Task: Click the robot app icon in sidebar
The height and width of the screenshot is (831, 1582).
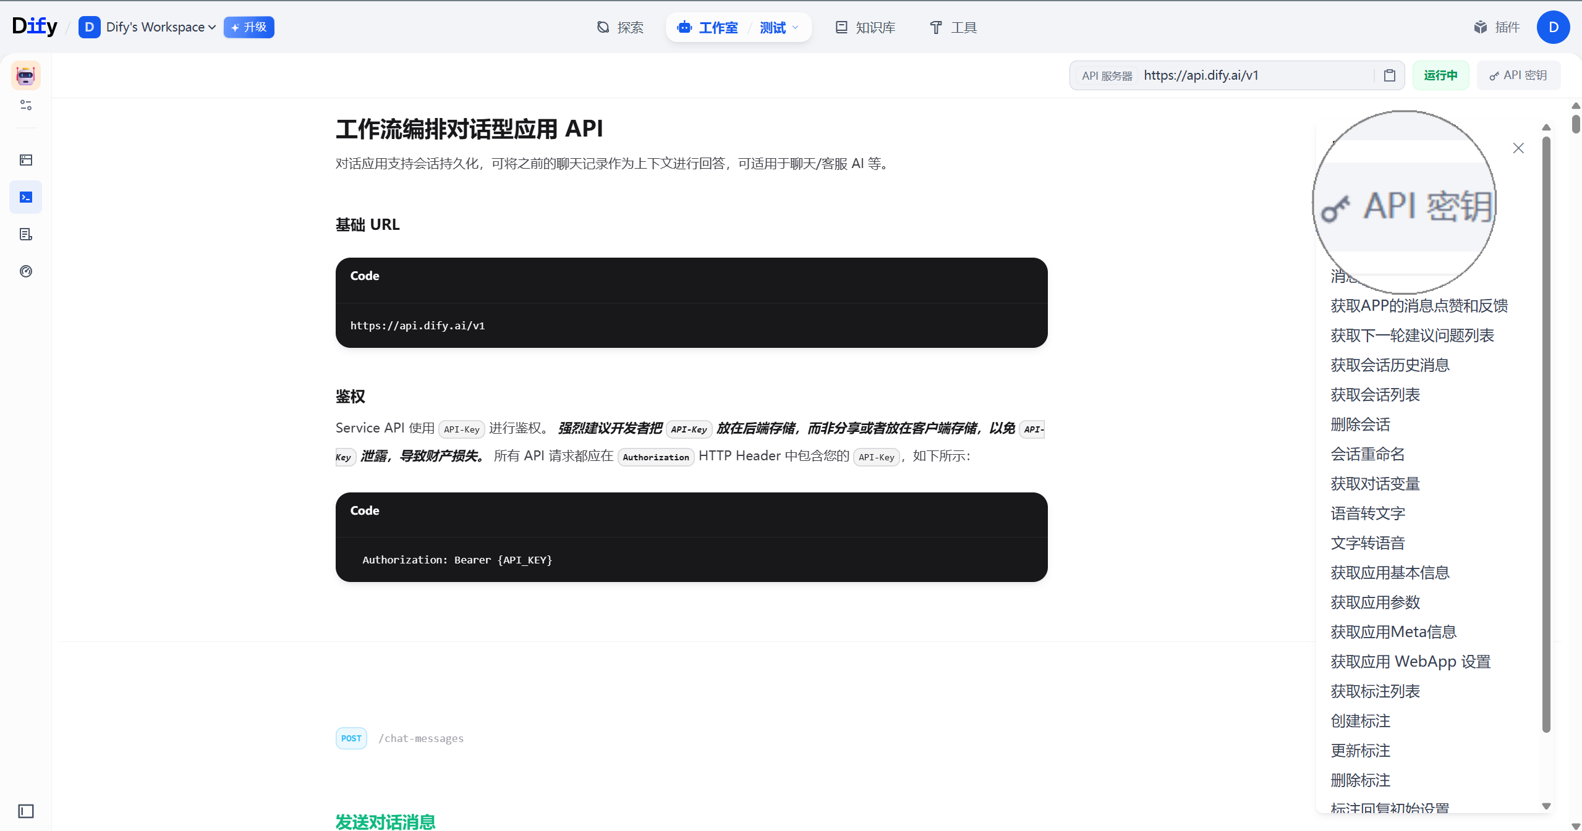Action: coord(25,75)
